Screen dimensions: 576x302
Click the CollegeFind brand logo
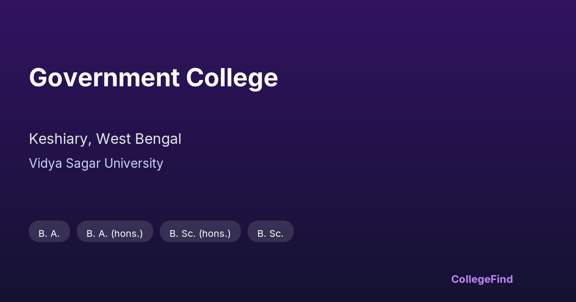pos(482,279)
